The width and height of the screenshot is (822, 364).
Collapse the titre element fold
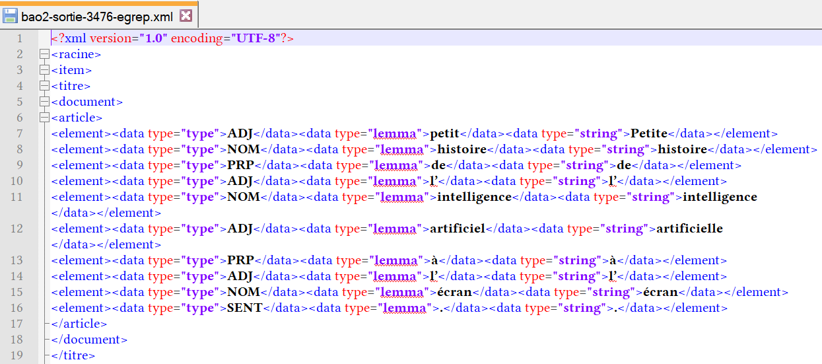pyautogui.click(x=44, y=86)
